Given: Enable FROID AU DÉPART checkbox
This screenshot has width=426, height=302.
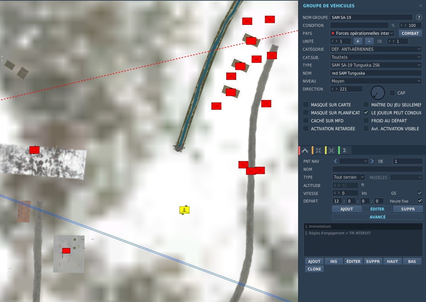Looking at the screenshot, I should (x=366, y=121).
